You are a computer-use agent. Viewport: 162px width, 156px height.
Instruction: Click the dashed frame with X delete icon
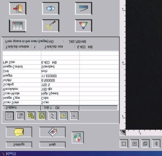point(74,116)
